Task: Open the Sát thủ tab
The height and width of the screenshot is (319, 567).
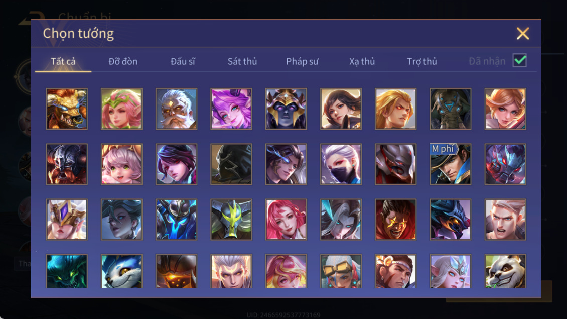Action: 242,62
